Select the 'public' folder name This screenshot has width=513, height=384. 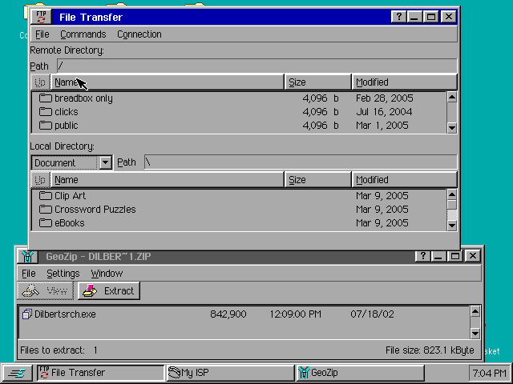67,126
